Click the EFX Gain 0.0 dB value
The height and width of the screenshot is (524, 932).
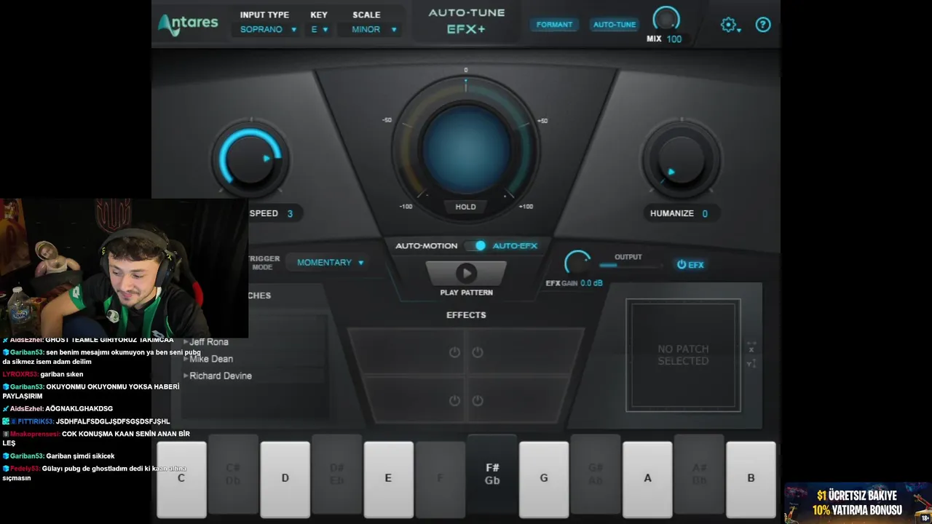591,283
